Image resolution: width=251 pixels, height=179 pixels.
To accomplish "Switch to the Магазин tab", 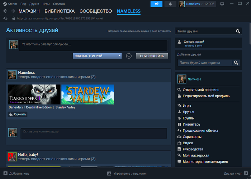I will click(29, 11).
